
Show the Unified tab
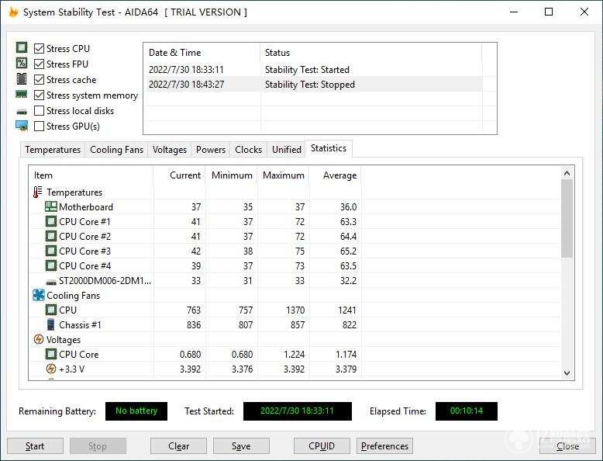[x=287, y=150]
